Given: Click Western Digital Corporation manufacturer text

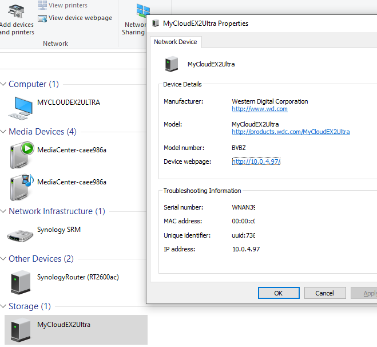Looking at the screenshot, I should [270, 101].
